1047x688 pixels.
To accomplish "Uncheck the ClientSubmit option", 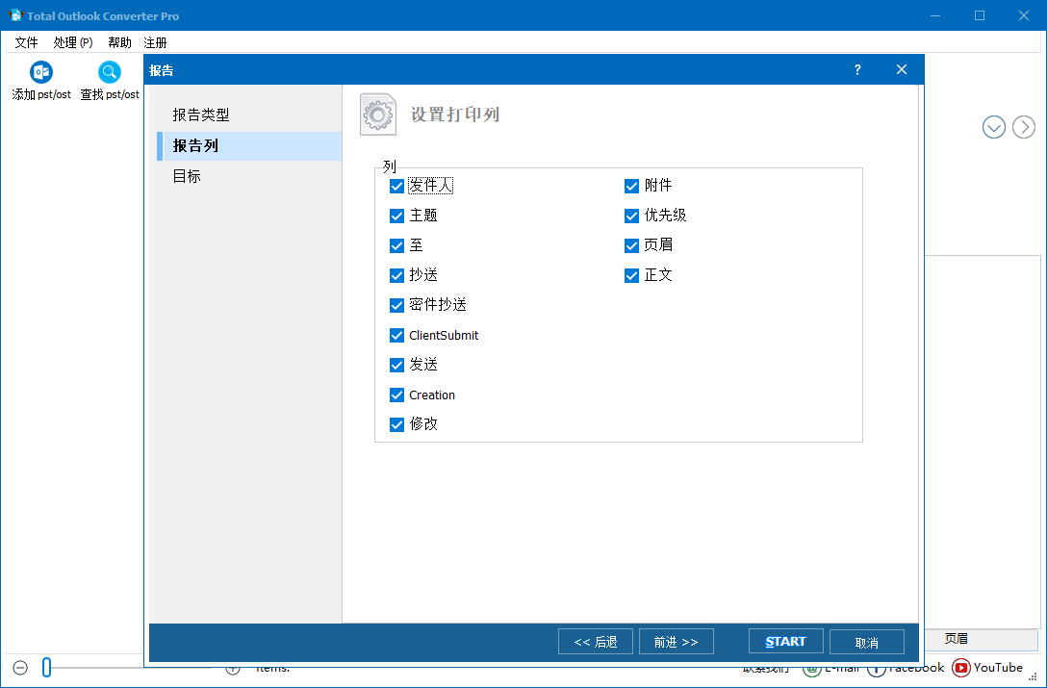I will click(x=396, y=335).
